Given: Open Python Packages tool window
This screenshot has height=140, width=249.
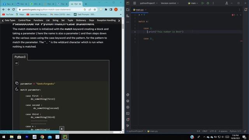Looking at the screenshot, I should (128, 95).
